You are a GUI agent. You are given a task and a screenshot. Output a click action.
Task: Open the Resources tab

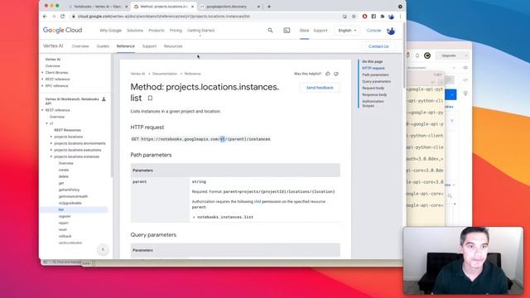pyautogui.click(x=173, y=46)
